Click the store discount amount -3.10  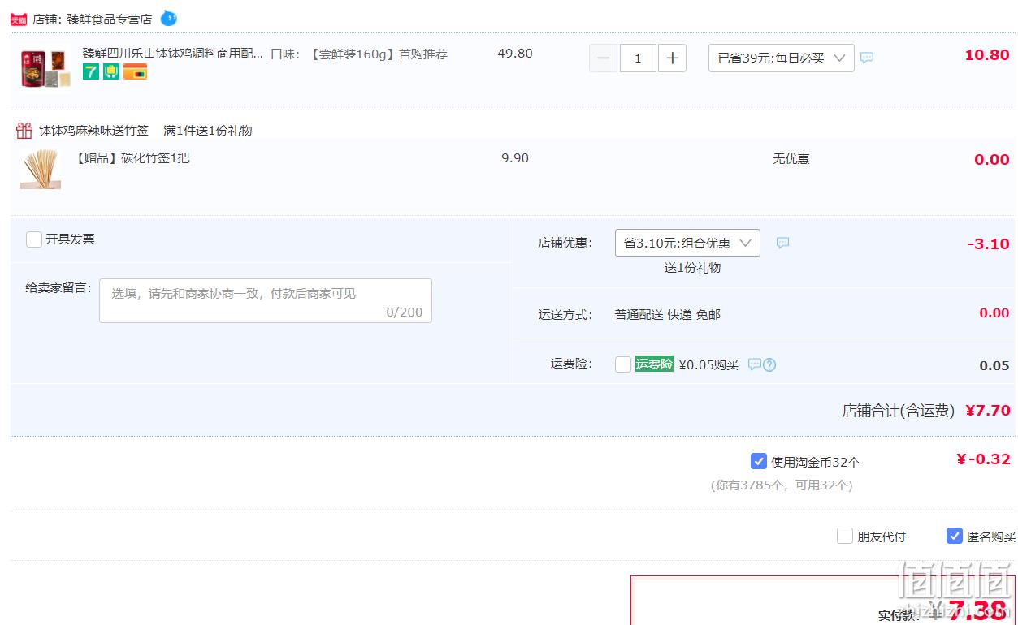pos(989,244)
